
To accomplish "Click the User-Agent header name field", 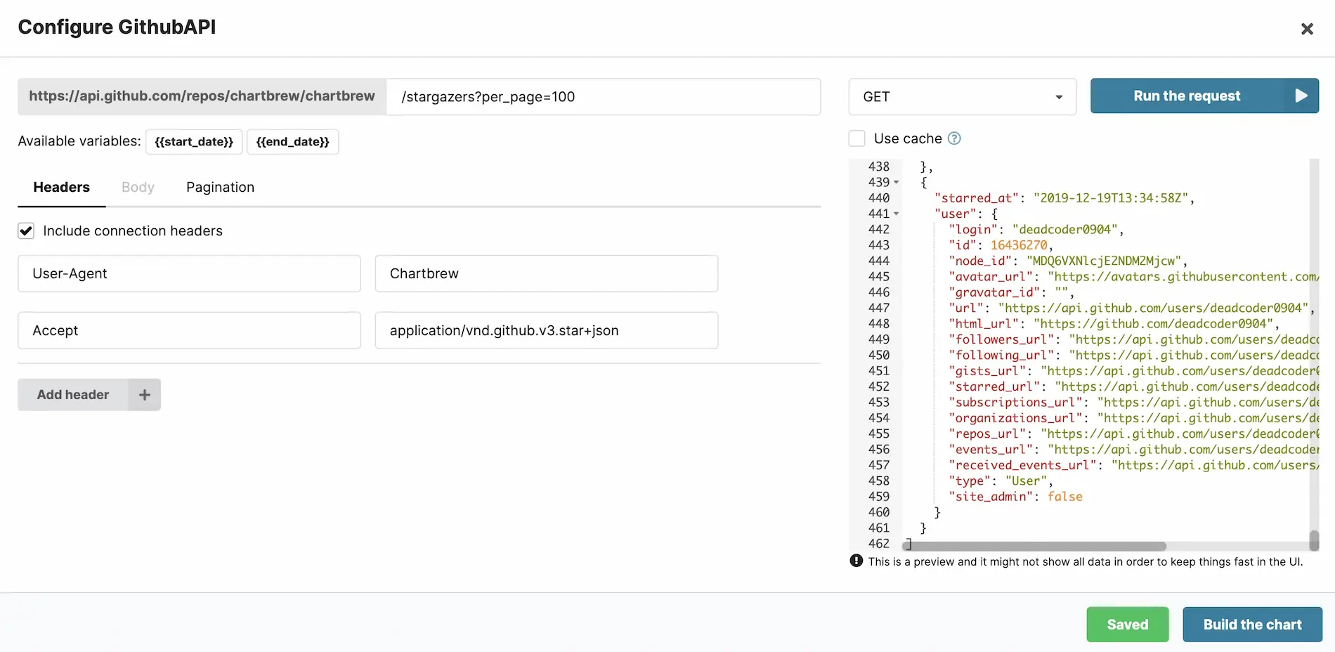I will 189,274.
